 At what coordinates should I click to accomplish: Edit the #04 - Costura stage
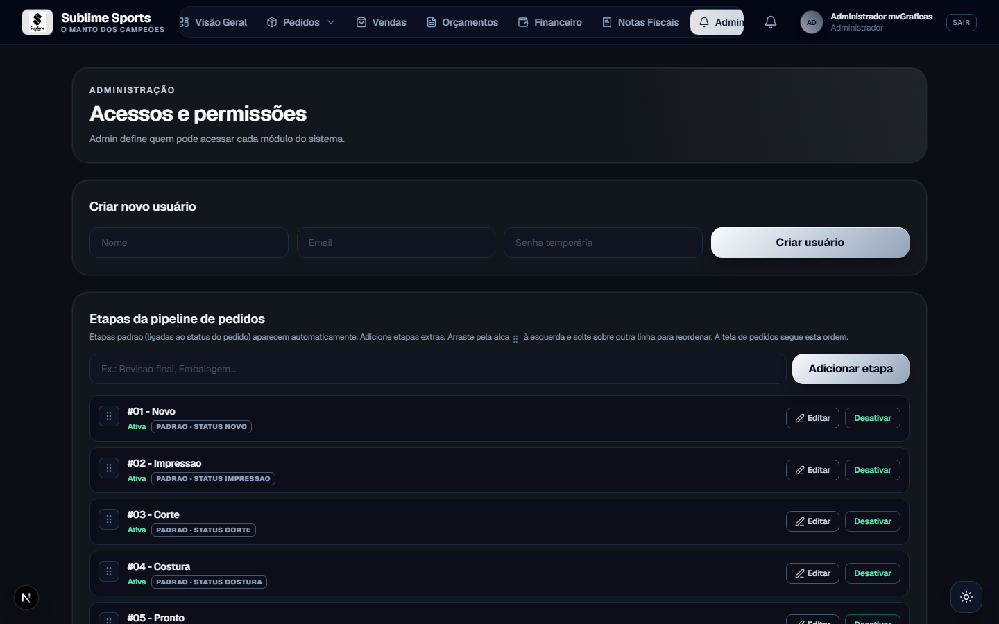812,573
